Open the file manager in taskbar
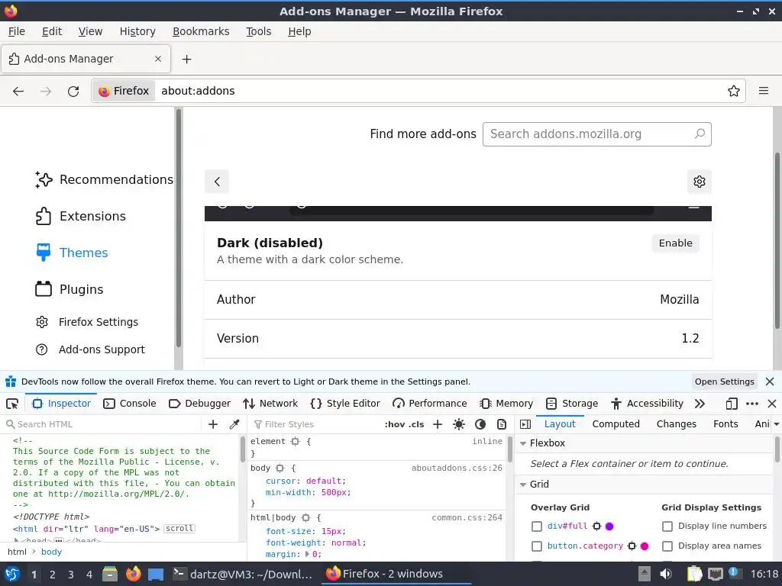Image resolution: width=782 pixels, height=586 pixels. click(x=110, y=574)
